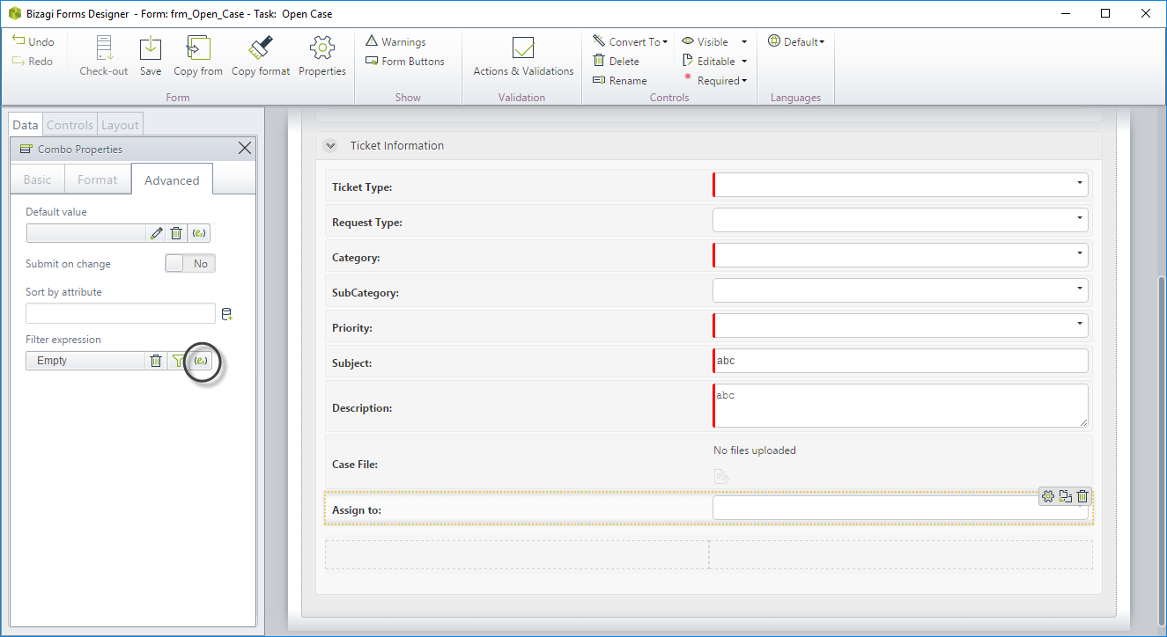Image resolution: width=1167 pixels, height=637 pixels.
Task: Open the Default language dropdown
Action: [x=796, y=41]
